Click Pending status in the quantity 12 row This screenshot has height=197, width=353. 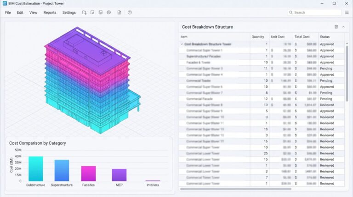coord(326,99)
